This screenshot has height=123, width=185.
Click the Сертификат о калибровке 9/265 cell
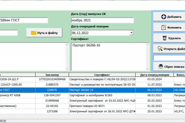coord(102,95)
